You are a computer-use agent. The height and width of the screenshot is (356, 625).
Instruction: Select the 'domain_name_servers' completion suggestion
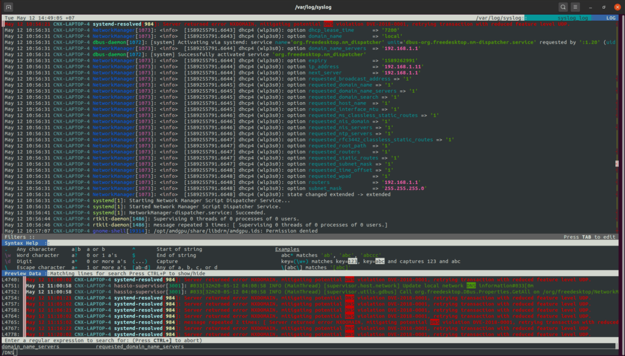pyautogui.click(x=31, y=346)
